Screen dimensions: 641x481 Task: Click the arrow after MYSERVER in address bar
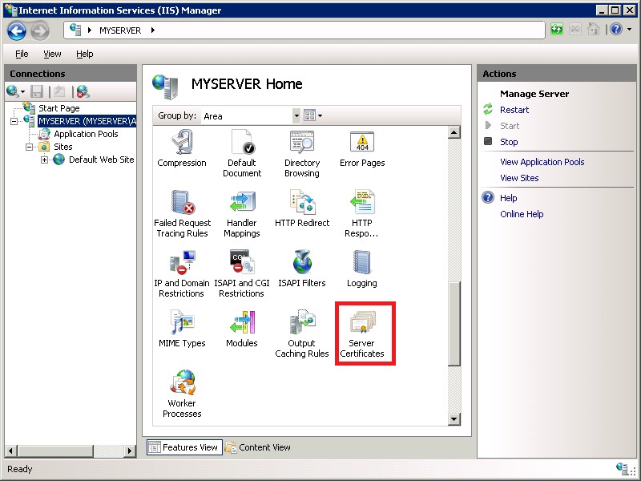pyautogui.click(x=152, y=30)
